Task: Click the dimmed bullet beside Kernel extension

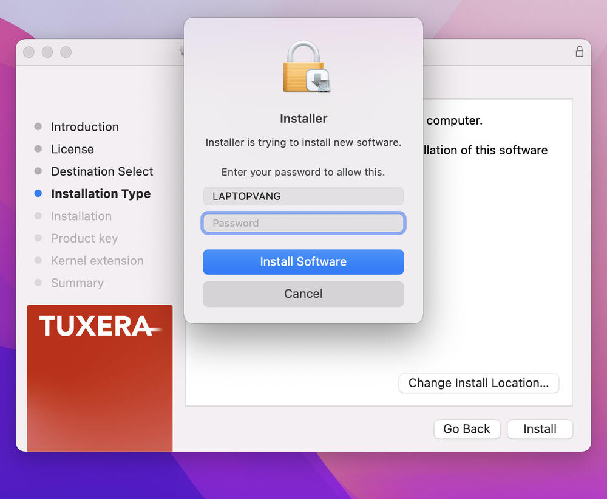Action: [x=38, y=260]
